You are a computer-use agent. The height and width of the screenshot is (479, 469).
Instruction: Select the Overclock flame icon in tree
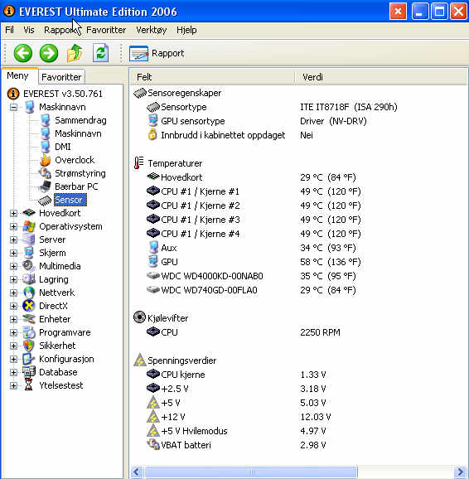click(46, 160)
